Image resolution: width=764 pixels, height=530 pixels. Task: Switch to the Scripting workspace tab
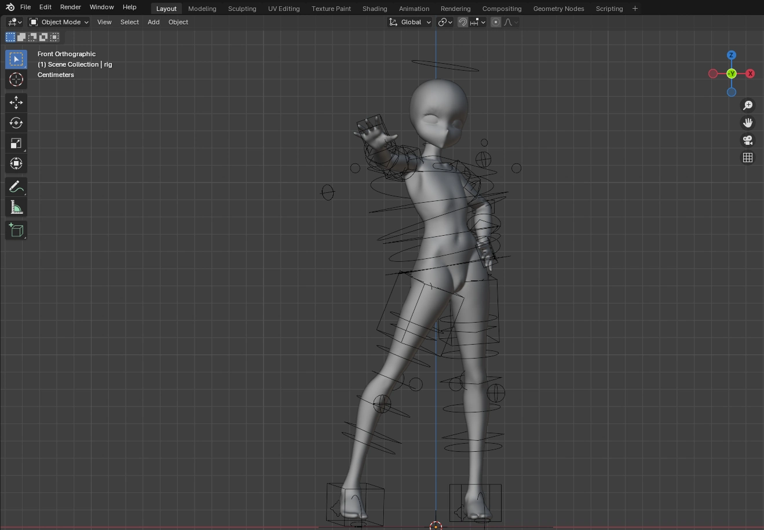coord(609,9)
